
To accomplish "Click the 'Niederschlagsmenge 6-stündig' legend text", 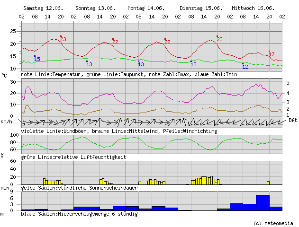I will pyautogui.click(x=79, y=214).
